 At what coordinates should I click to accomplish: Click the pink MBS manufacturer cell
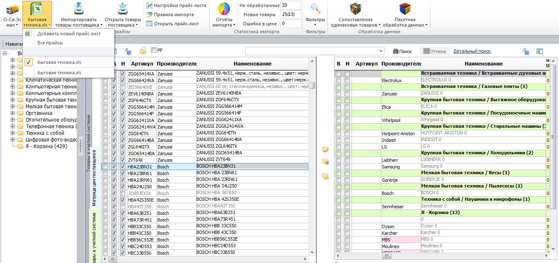pyautogui.click(x=401, y=240)
